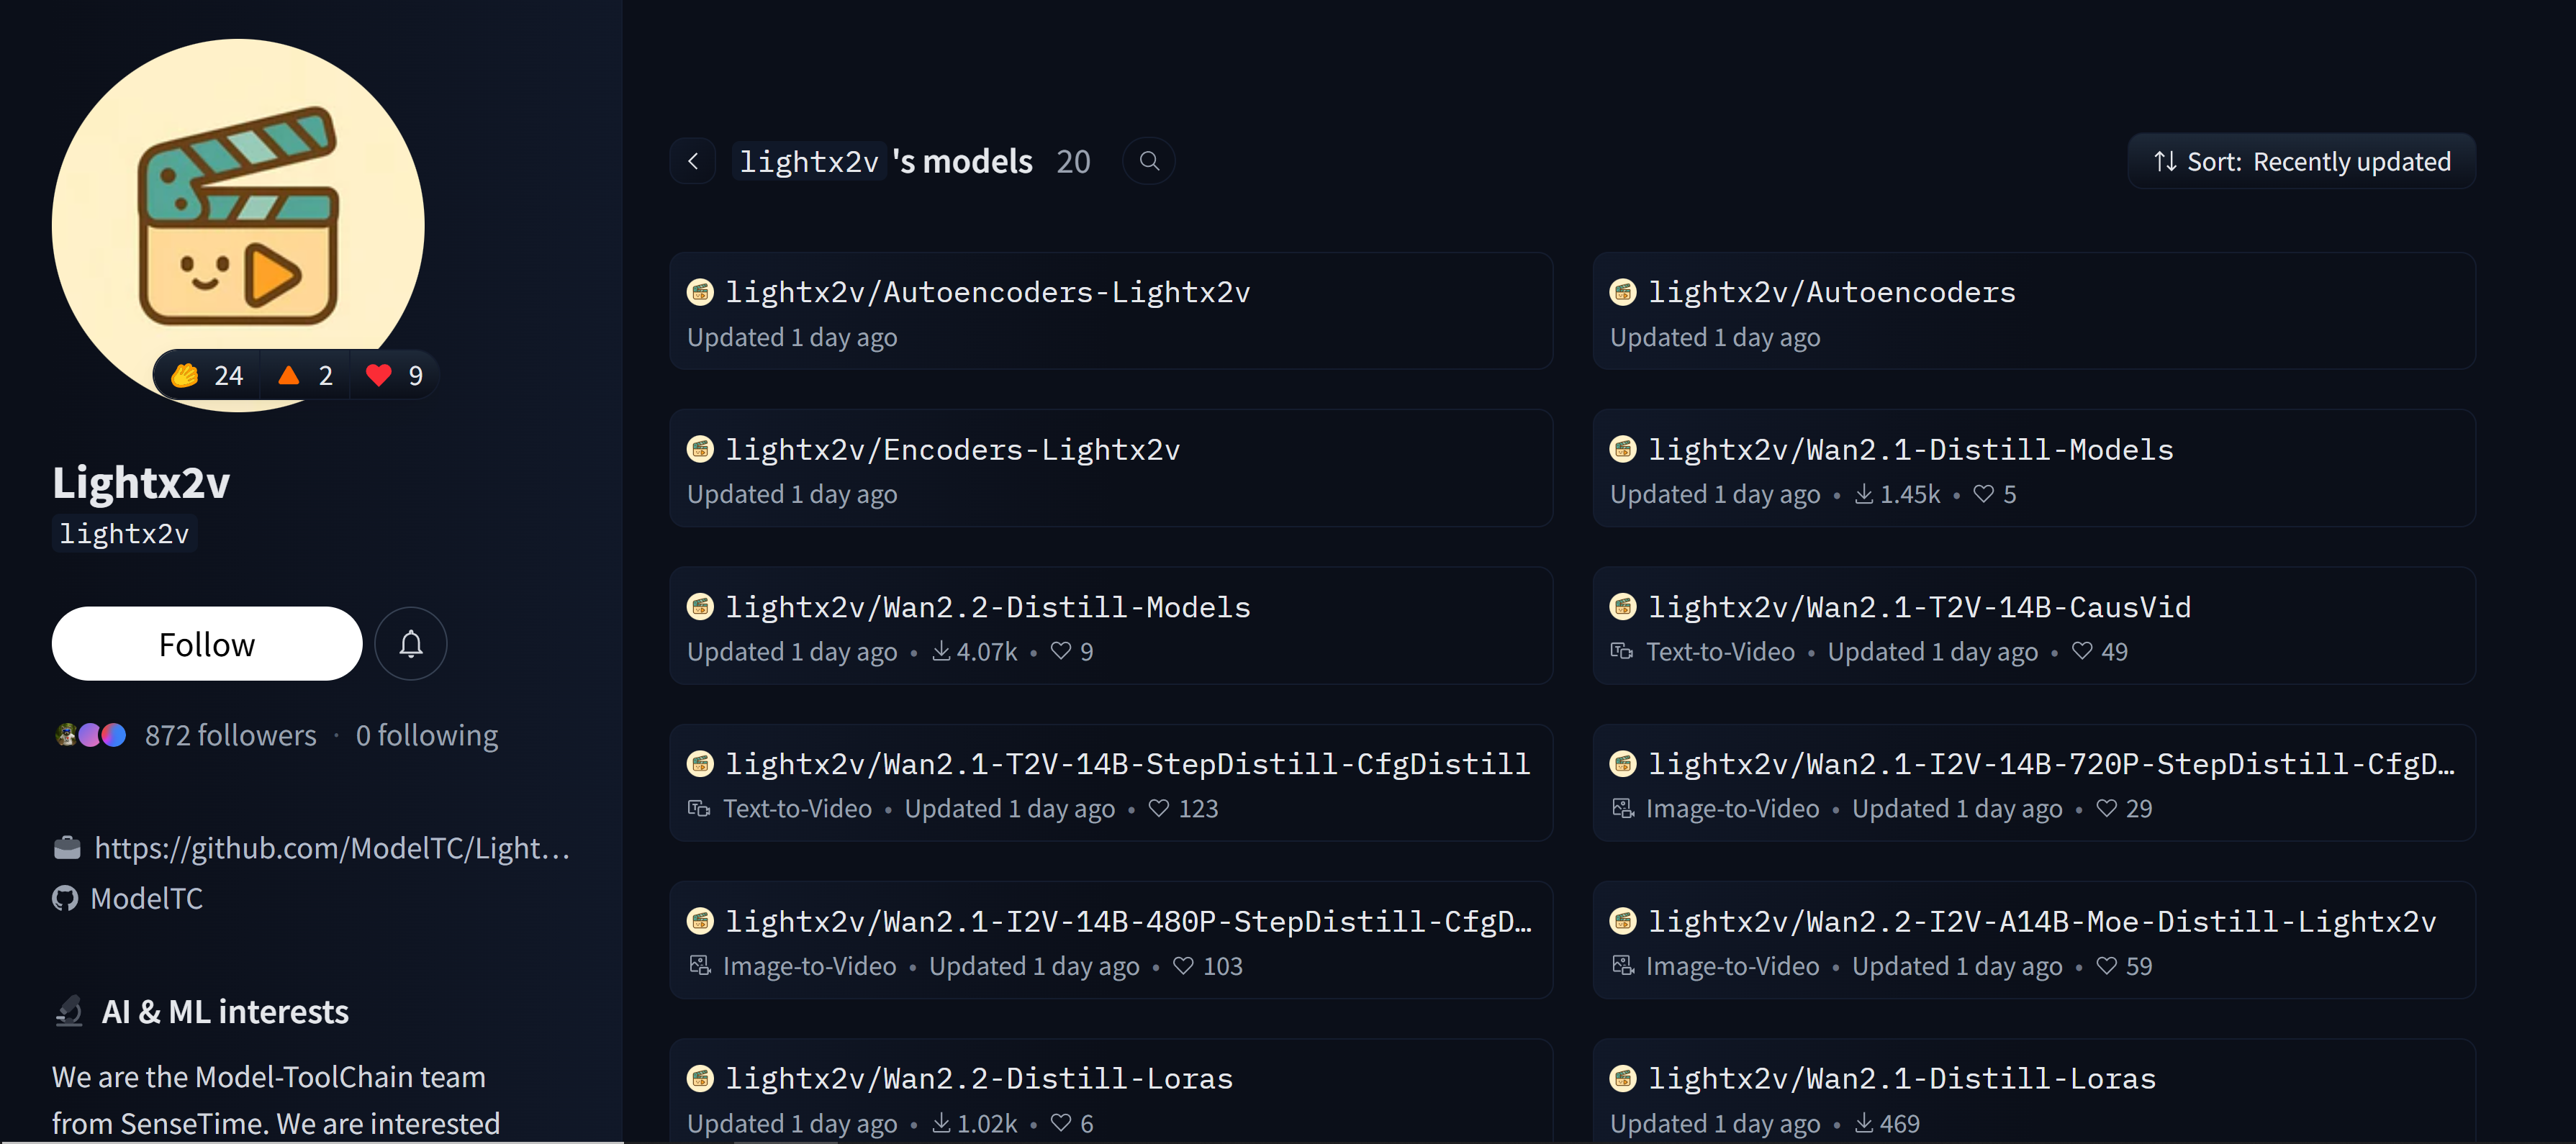
Task: Click the search magnifier icon next to 20
Action: [1149, 161]
